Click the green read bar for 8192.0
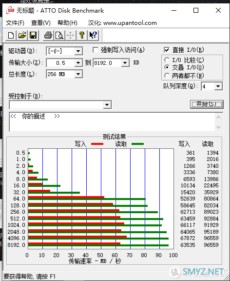 click(x=98, y=245)
